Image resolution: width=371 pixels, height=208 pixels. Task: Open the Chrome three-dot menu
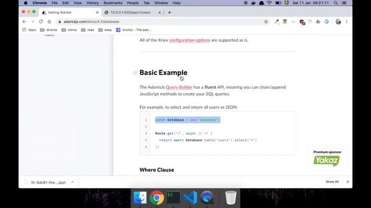pyautogui.click(x=347, y=21)
